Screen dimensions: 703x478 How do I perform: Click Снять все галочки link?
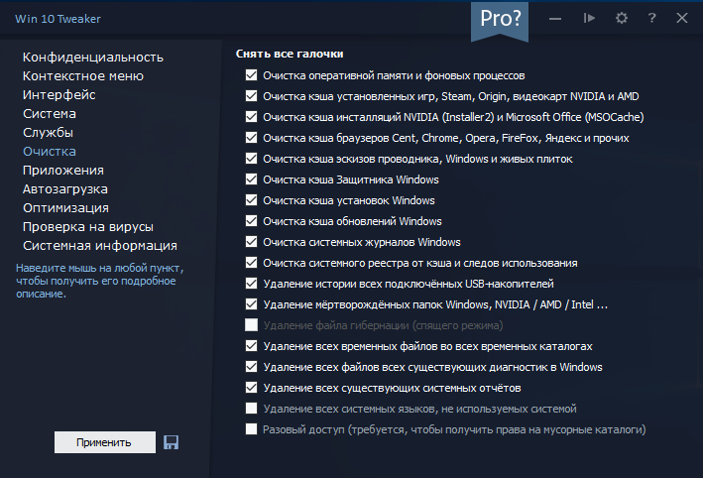[x=290, y=54]
